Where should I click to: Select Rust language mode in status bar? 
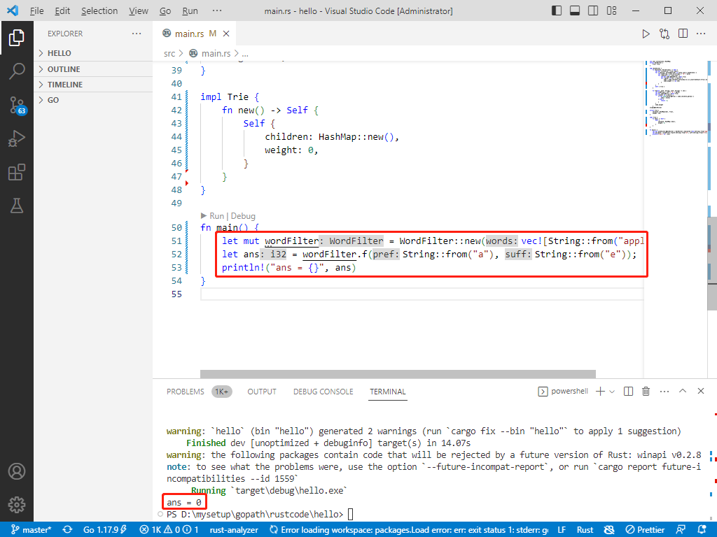585,530
